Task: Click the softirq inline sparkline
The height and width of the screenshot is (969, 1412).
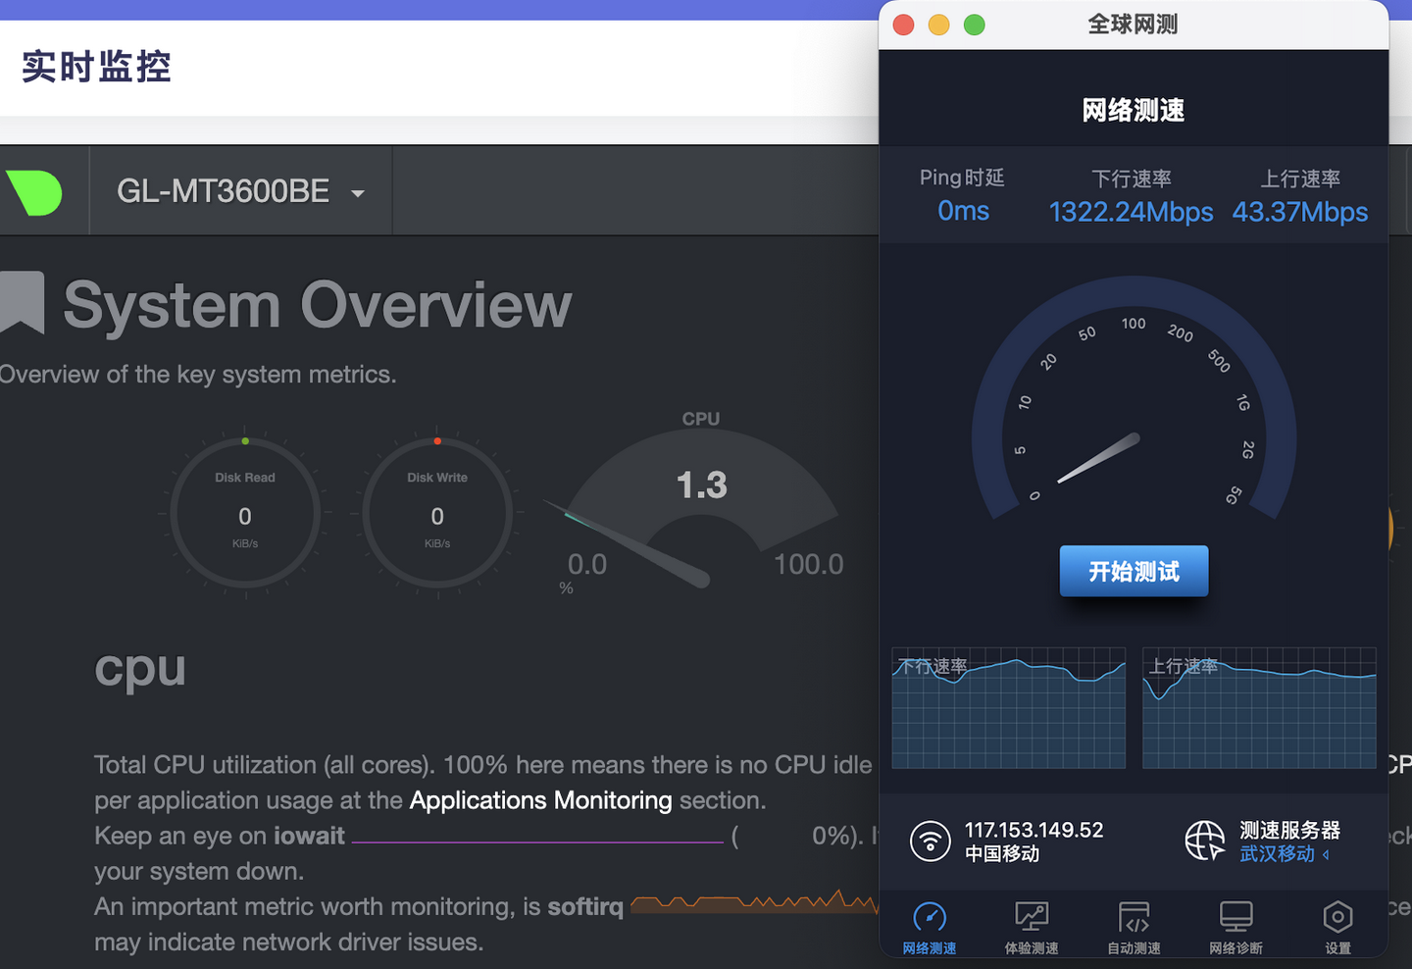Action: click(x=754, y=902)
